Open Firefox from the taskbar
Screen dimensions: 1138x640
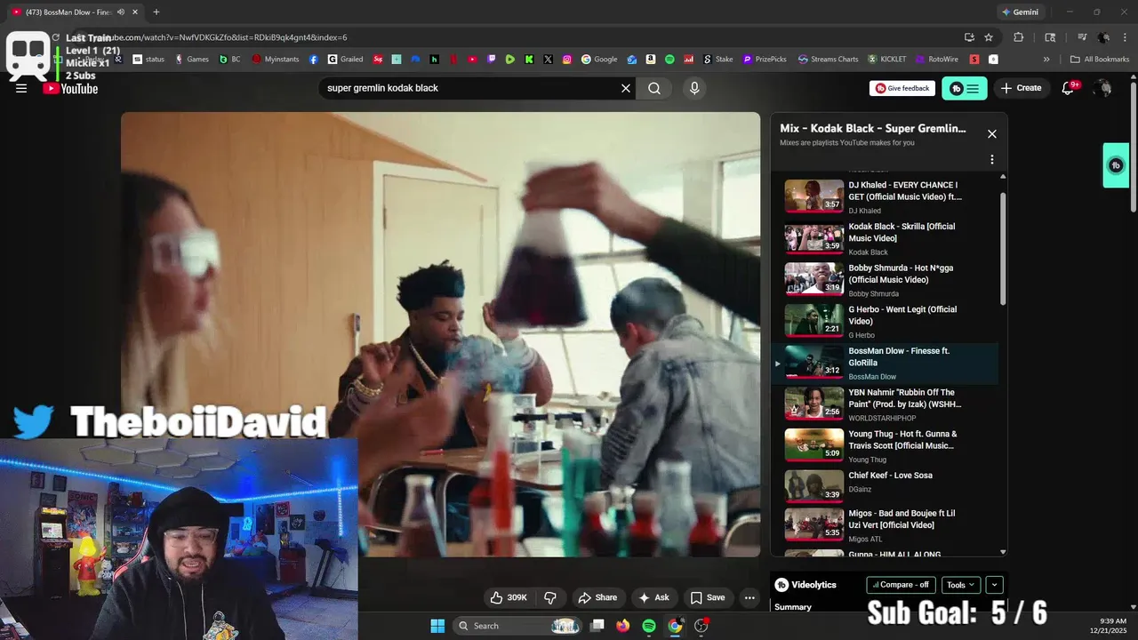(623, 626)
